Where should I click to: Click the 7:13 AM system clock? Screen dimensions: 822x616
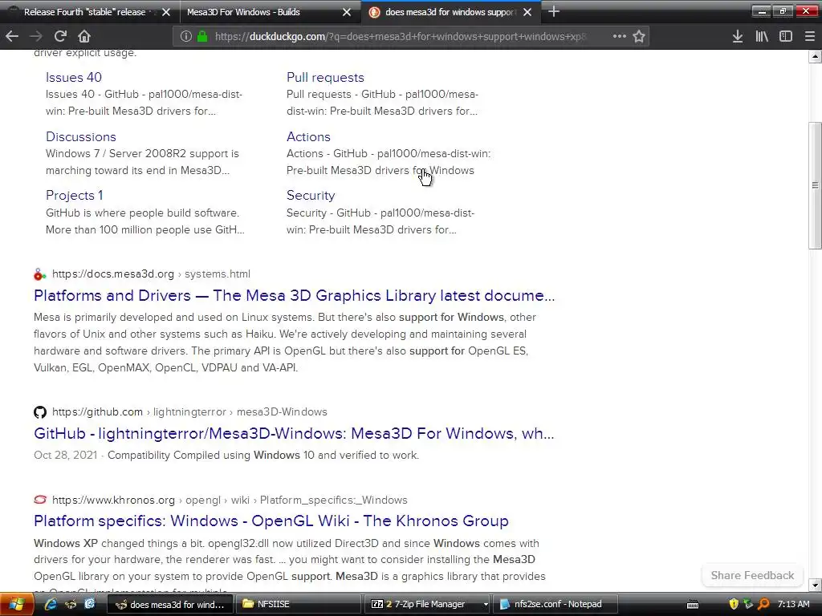pos(793,604)
